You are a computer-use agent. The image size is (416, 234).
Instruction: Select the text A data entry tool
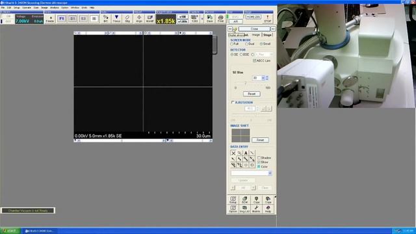[246, 153]
